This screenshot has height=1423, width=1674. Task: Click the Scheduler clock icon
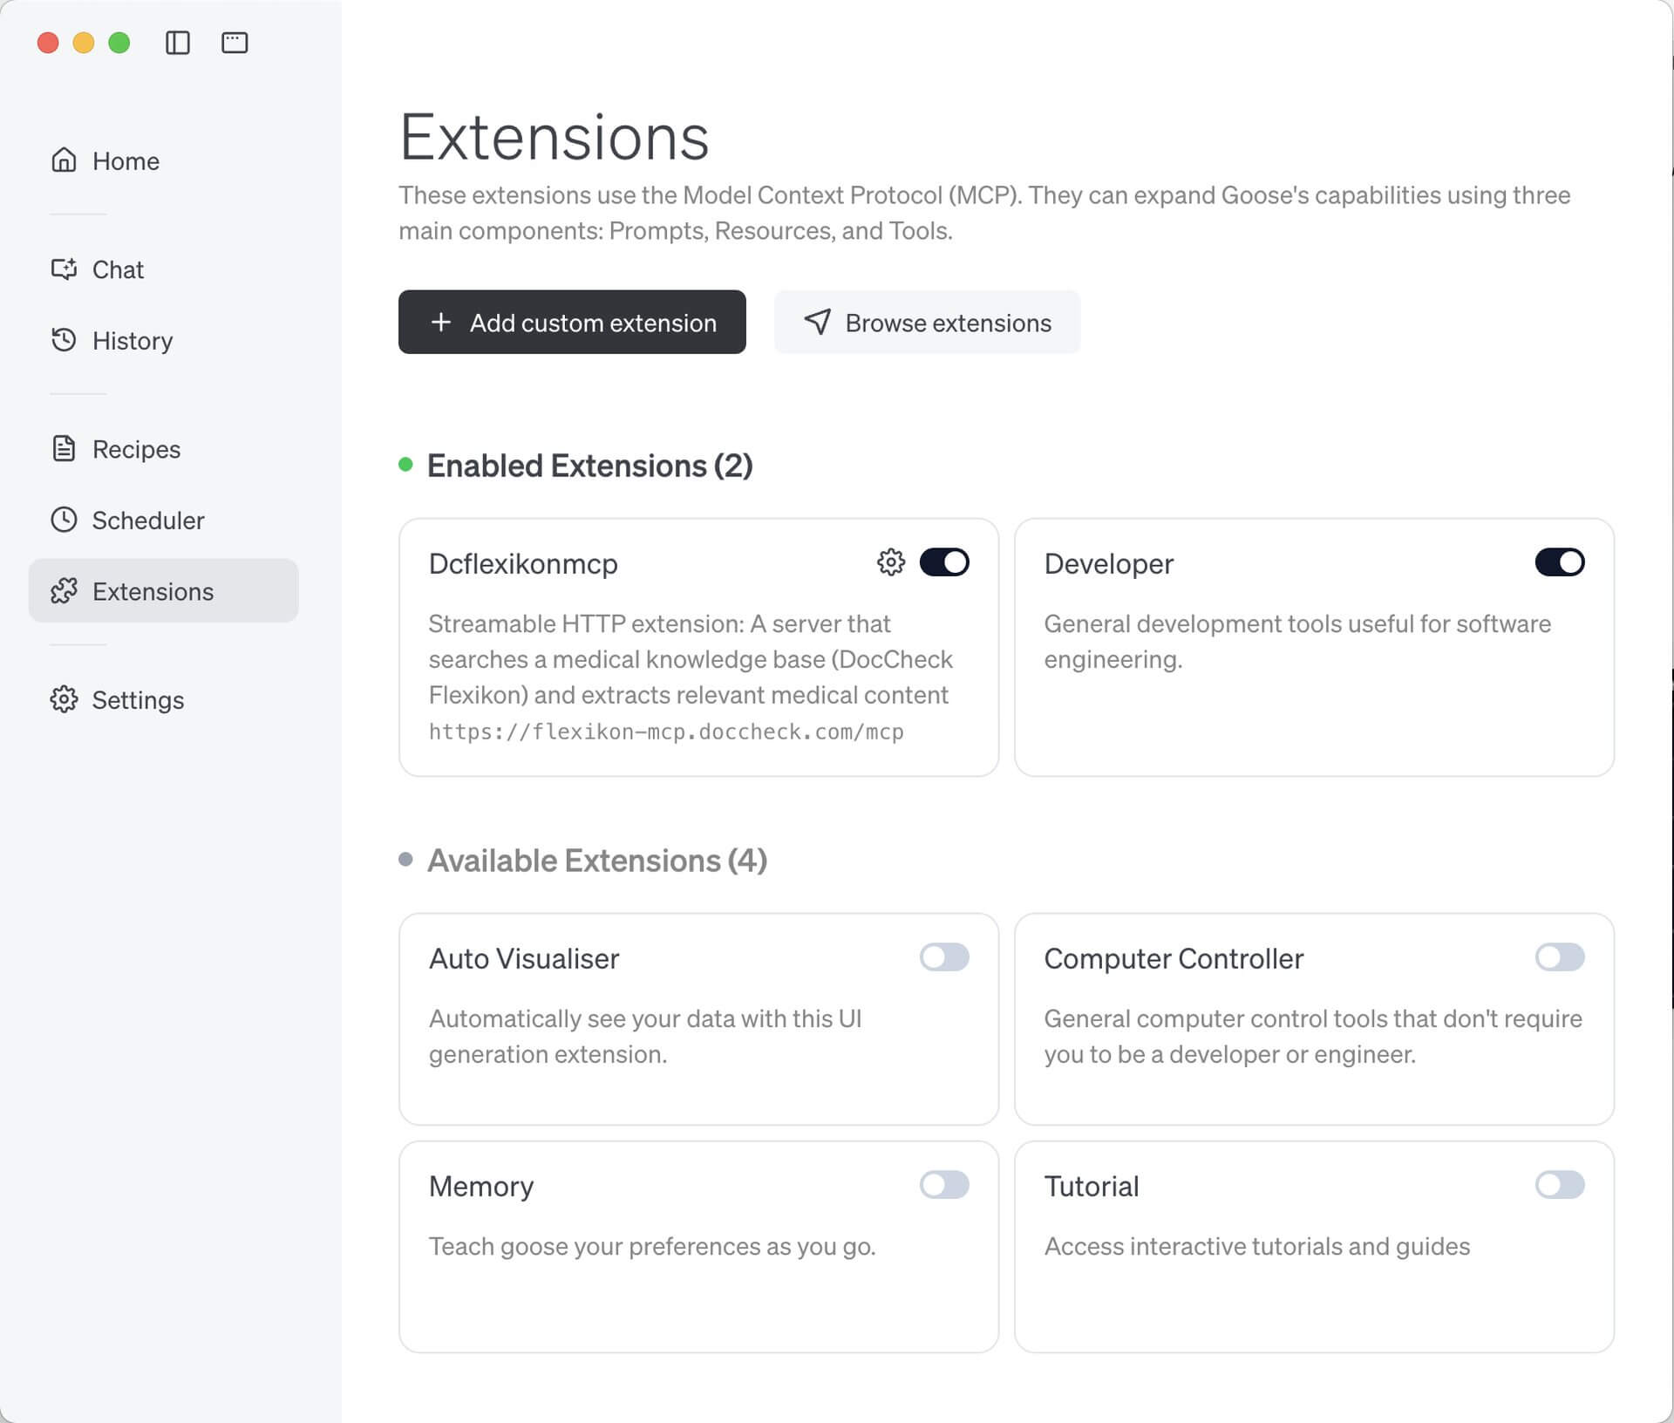click(x=63, y=520)
